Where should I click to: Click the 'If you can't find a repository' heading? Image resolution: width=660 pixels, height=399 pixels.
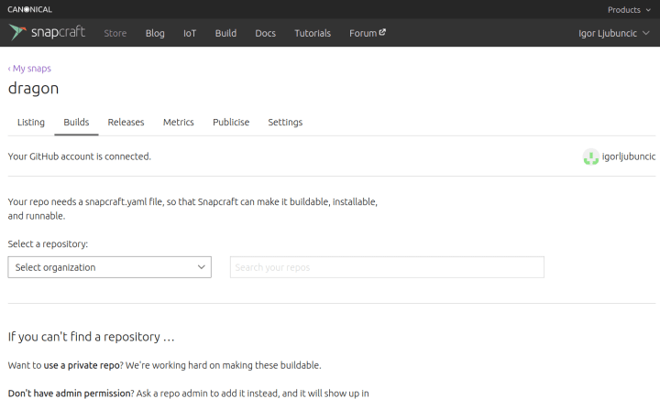tap(92, 337)
